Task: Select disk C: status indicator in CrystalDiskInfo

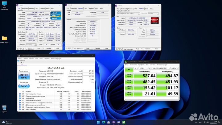Action: point(21,62)
